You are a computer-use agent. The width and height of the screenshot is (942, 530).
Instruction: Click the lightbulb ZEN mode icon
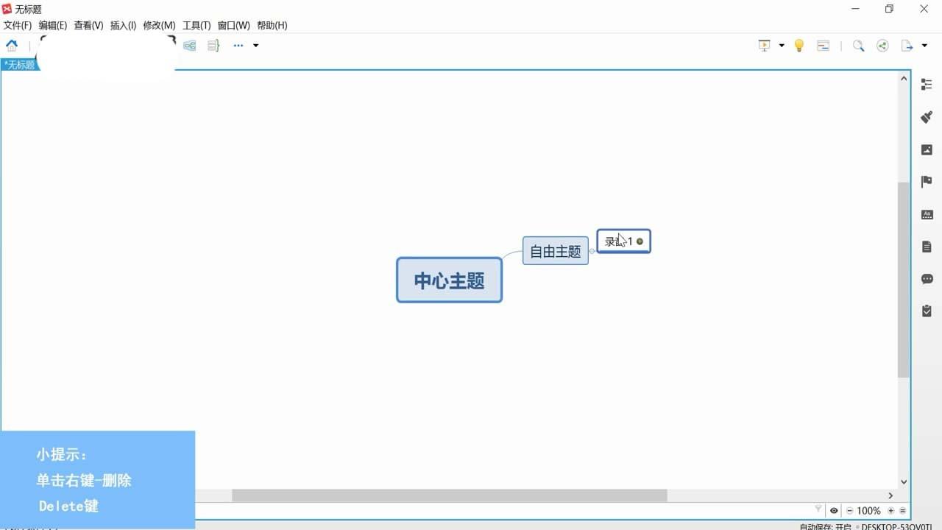tap(798, 45)
